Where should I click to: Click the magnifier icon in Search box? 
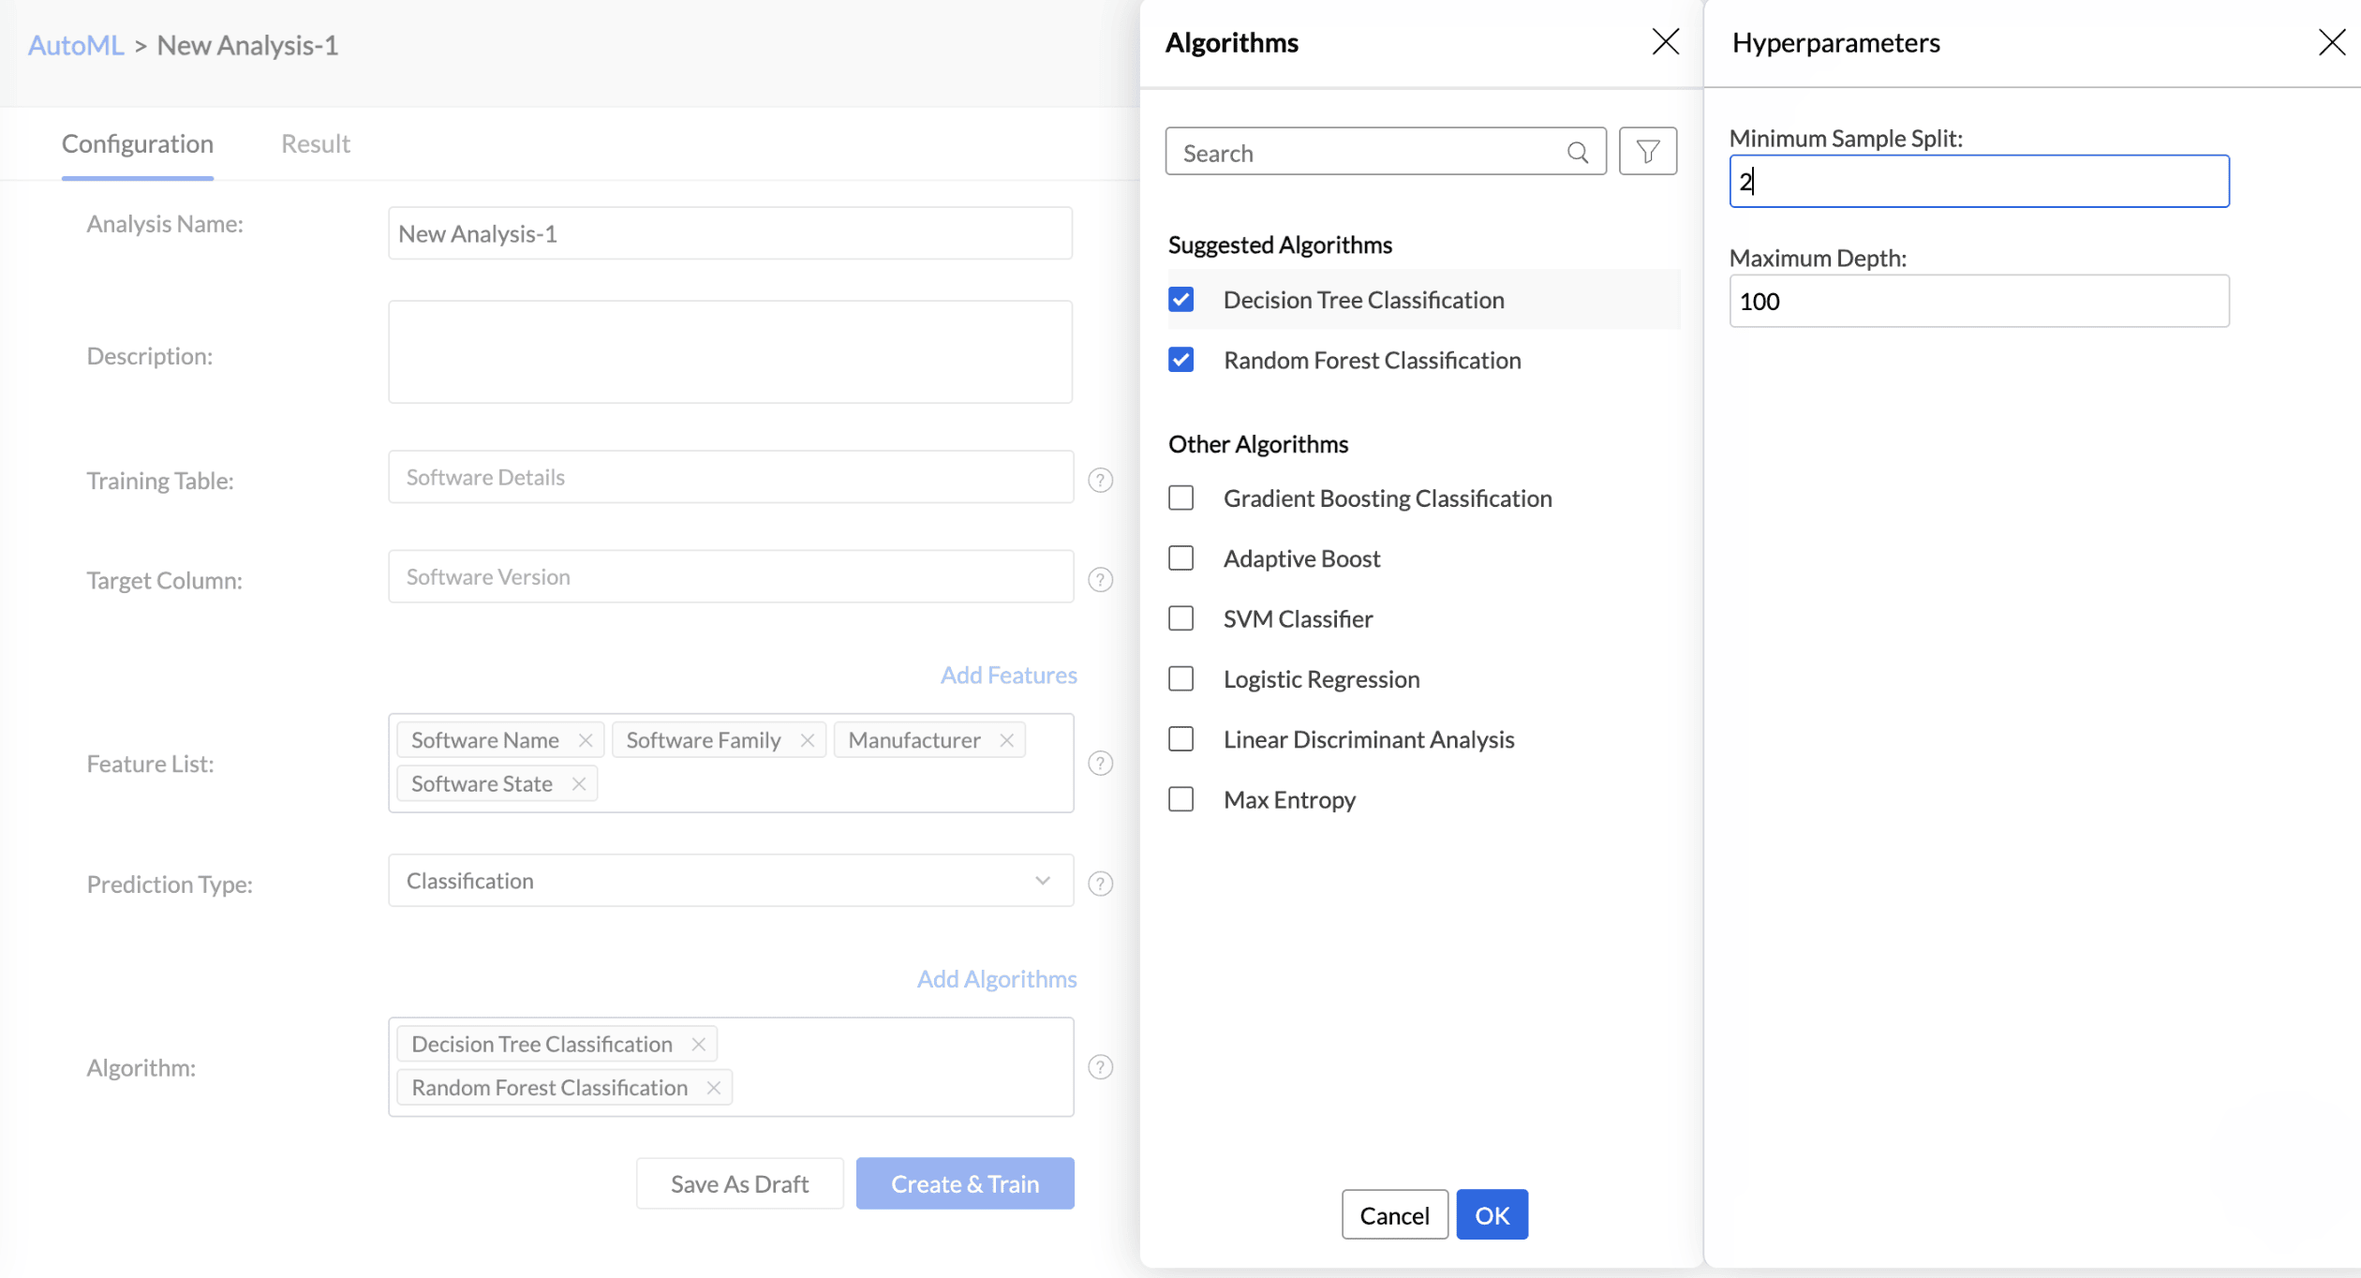coord(1578,153)
